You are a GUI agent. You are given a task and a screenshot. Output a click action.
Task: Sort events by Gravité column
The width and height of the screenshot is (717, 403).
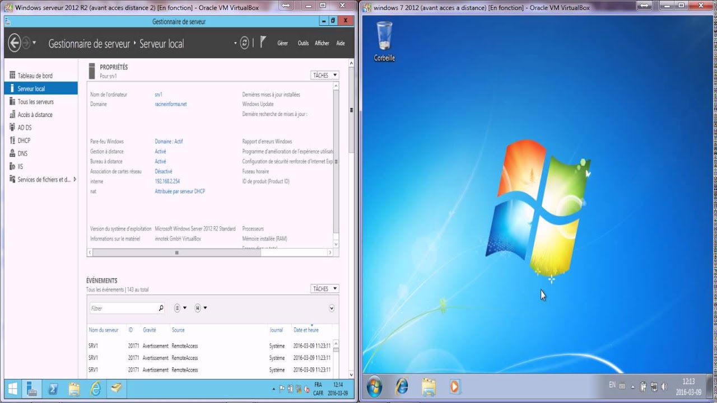tap(150, 330)
